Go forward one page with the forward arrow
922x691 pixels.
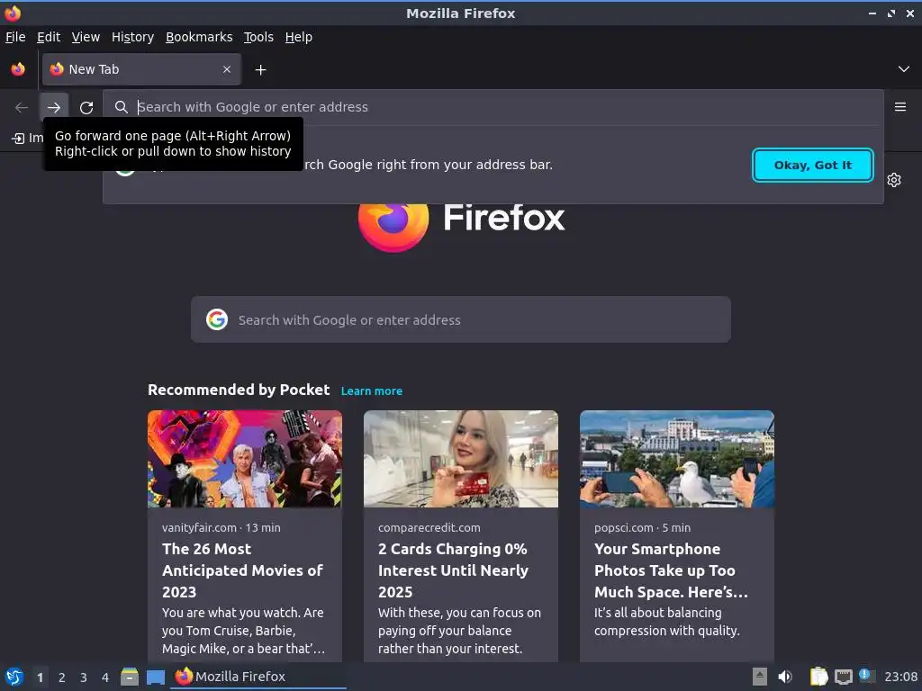click(54, 108)
